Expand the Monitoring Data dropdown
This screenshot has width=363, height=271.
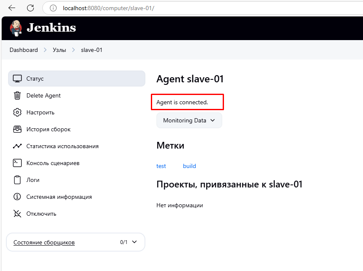click(x=189, y=120)
